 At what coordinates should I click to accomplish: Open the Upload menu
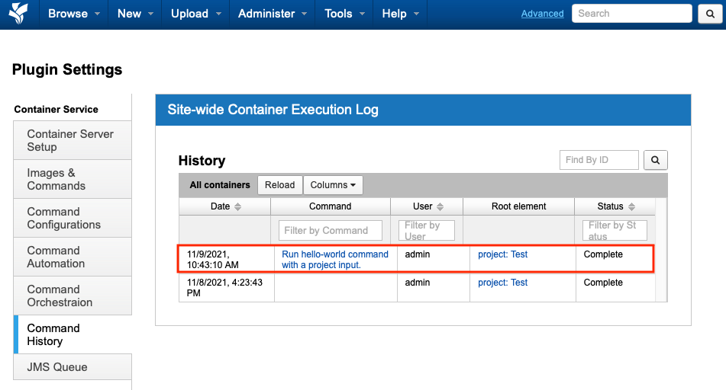[195, 14]
